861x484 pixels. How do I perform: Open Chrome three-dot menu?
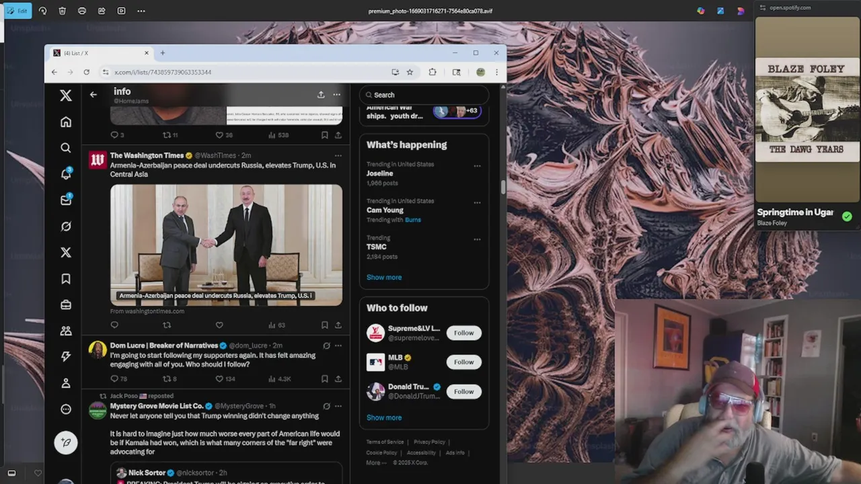point(496,72)
